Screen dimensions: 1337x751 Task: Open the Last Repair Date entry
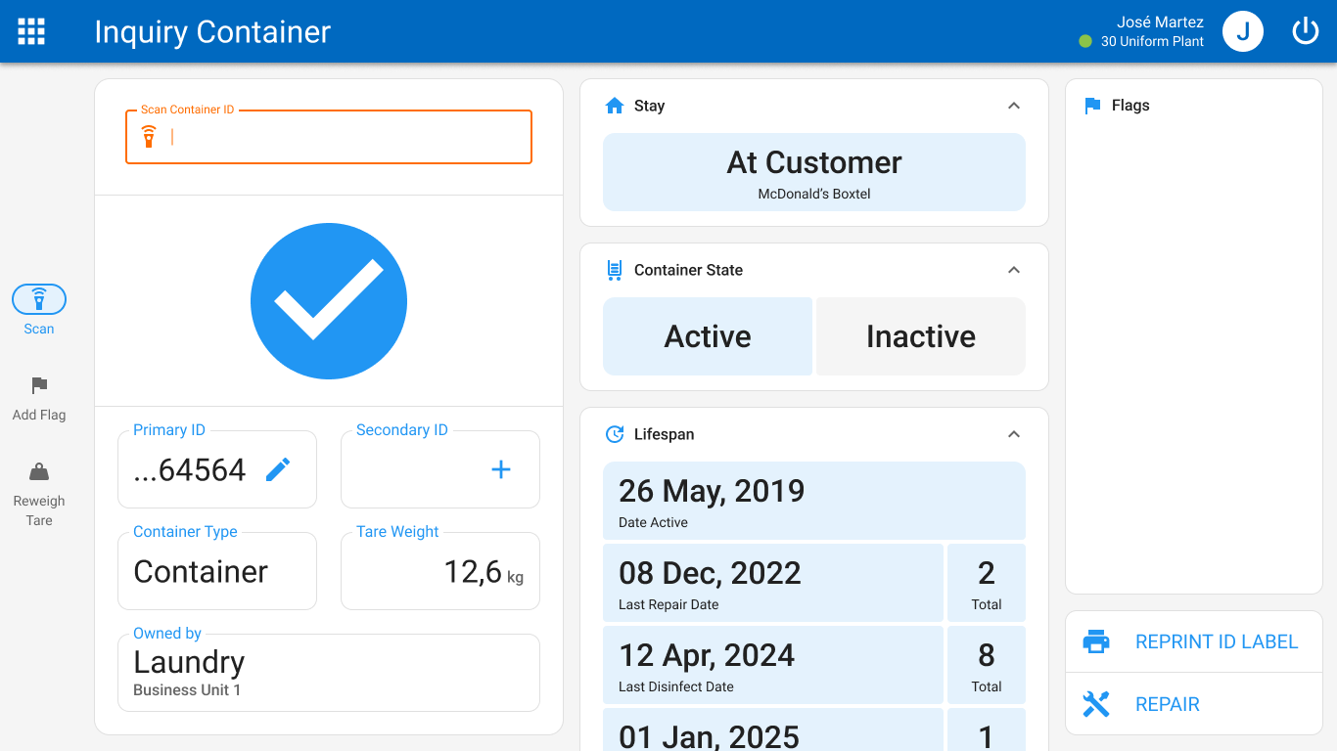click(773, 583)
